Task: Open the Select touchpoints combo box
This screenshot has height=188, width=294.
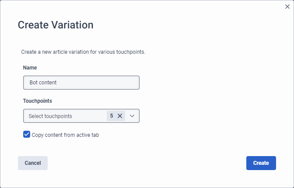Action: coord(66,116)
